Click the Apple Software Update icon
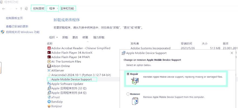Image resolution: width=238 pixels, height=108 pixels. [49, 84]
